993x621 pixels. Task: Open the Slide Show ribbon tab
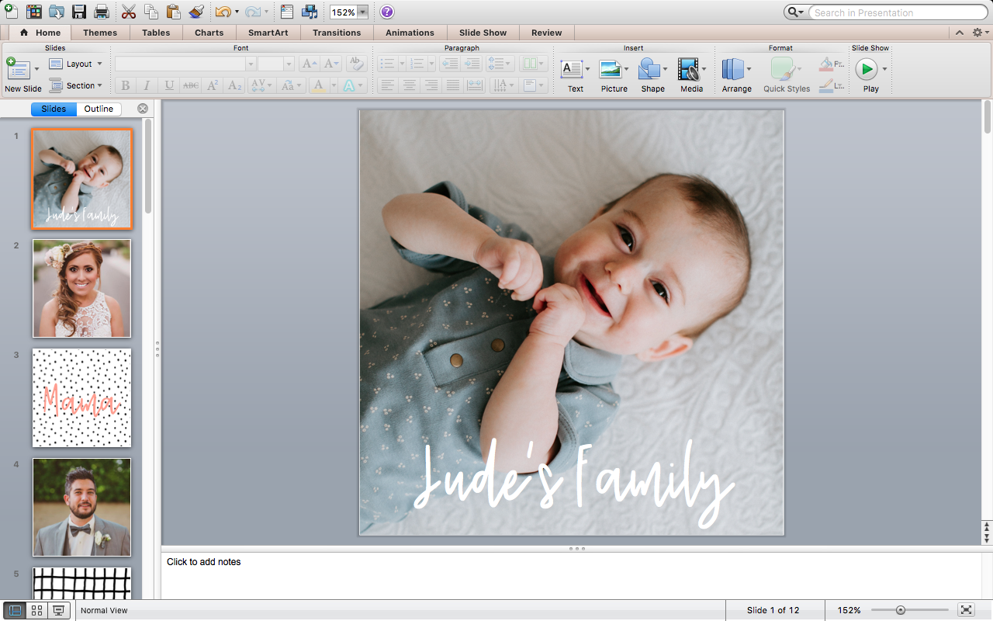tap(483, 33)
